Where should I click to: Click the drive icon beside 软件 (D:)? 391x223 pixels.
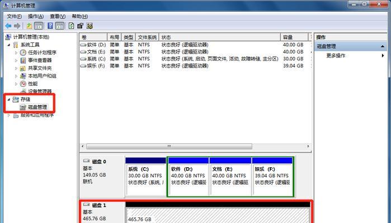tap(83, 45)
